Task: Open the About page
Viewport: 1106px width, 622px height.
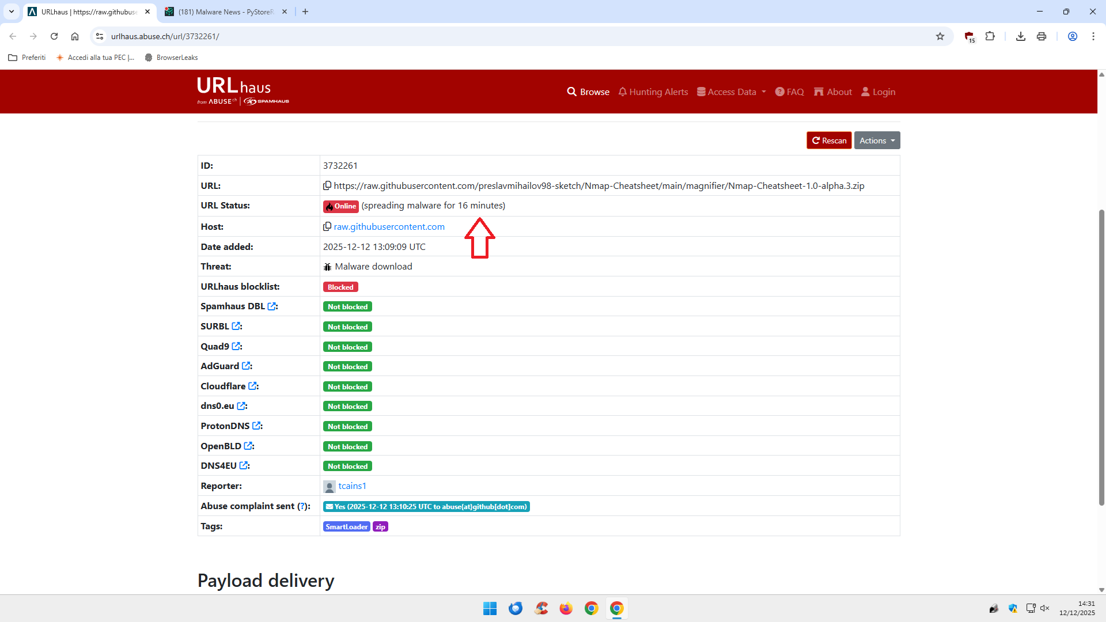Action: coord(833,92)
